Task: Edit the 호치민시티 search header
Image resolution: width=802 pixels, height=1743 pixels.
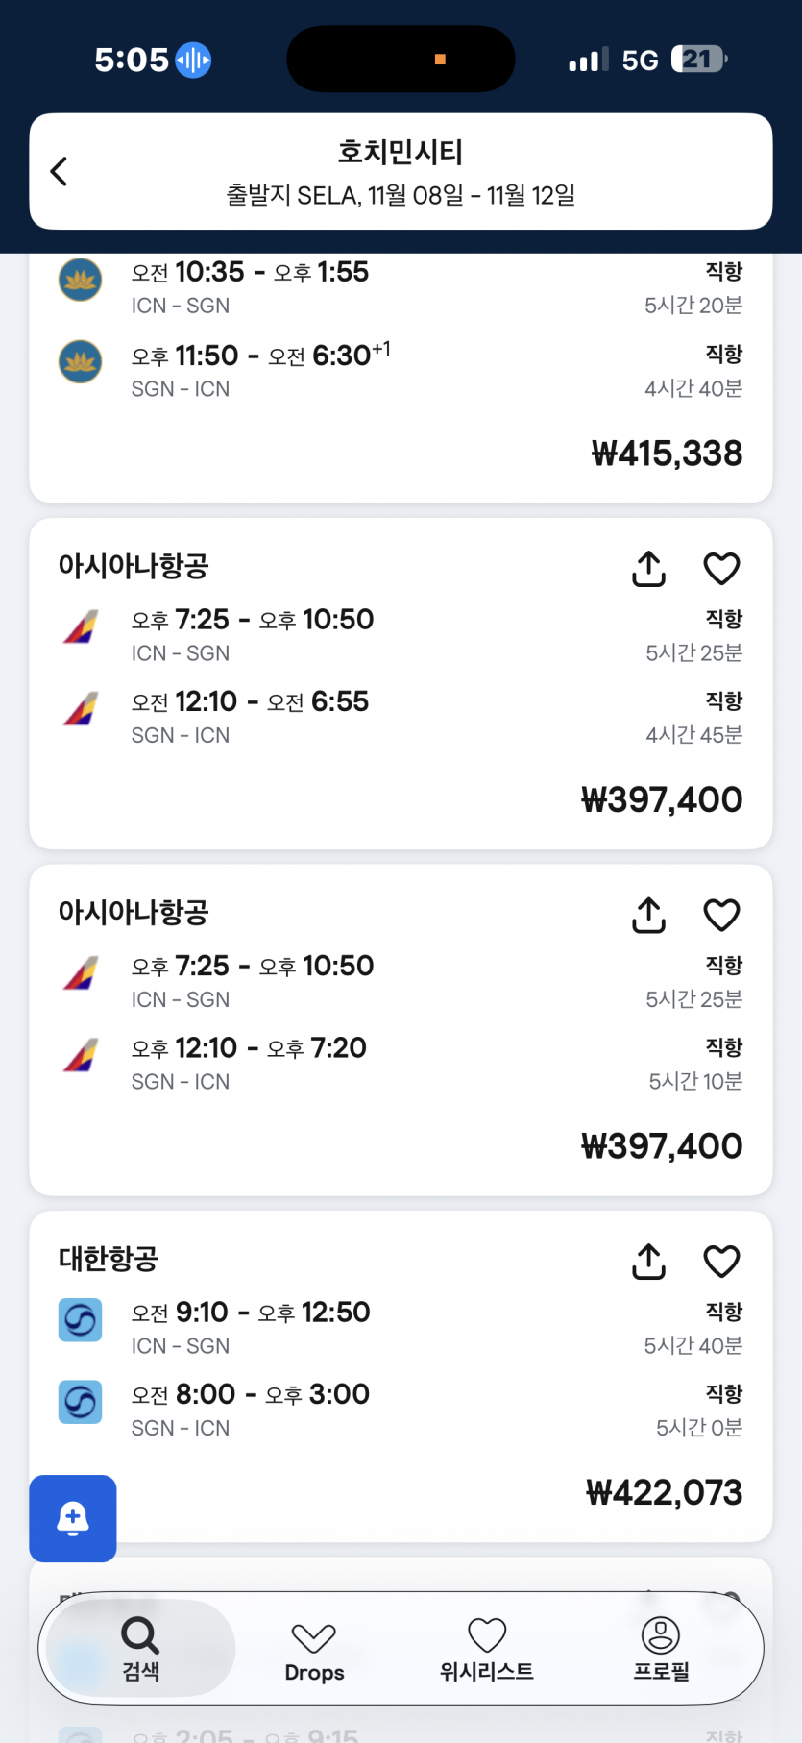Action: tap(401, 172)
